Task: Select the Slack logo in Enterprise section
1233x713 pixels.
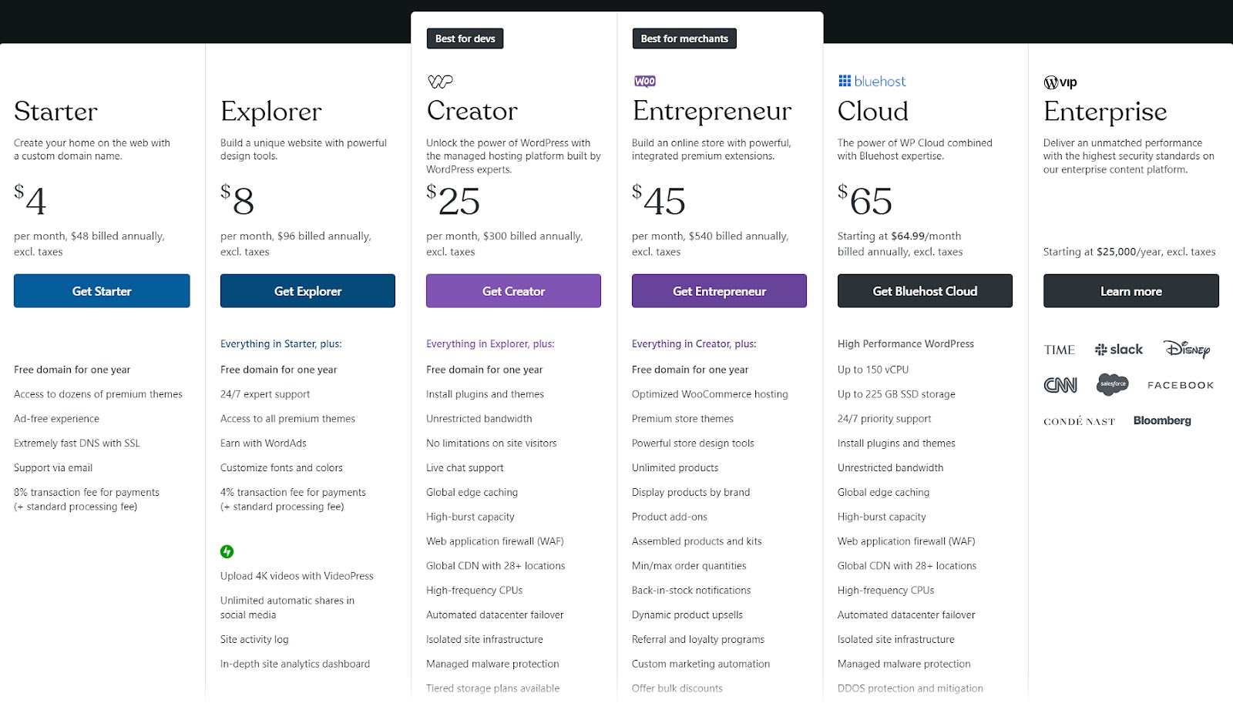Action: tap(1118, 349)
